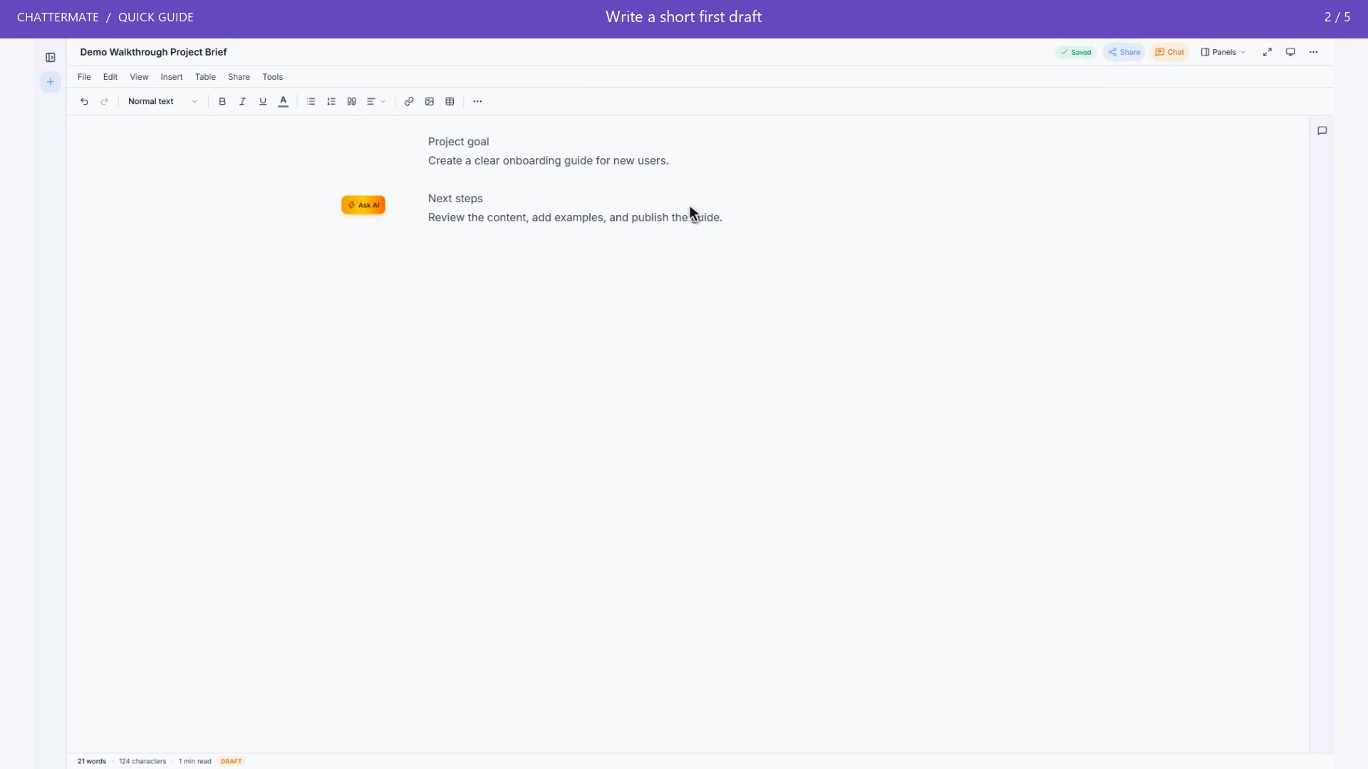This screenshot has width=1368, height=769.
Task: Open the File menu
Action: point(84,77)
